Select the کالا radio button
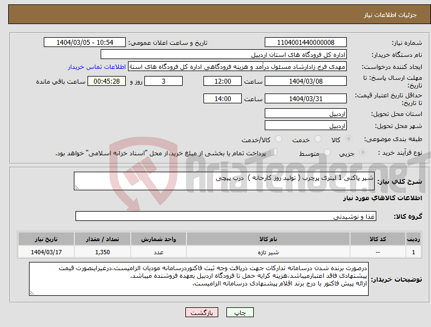Screen dimensions: 431x327 tap(348, 139)
